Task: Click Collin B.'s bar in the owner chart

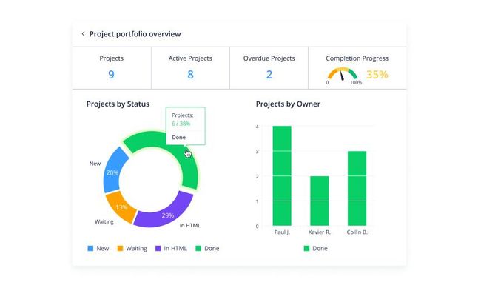Action: (357, 188)
